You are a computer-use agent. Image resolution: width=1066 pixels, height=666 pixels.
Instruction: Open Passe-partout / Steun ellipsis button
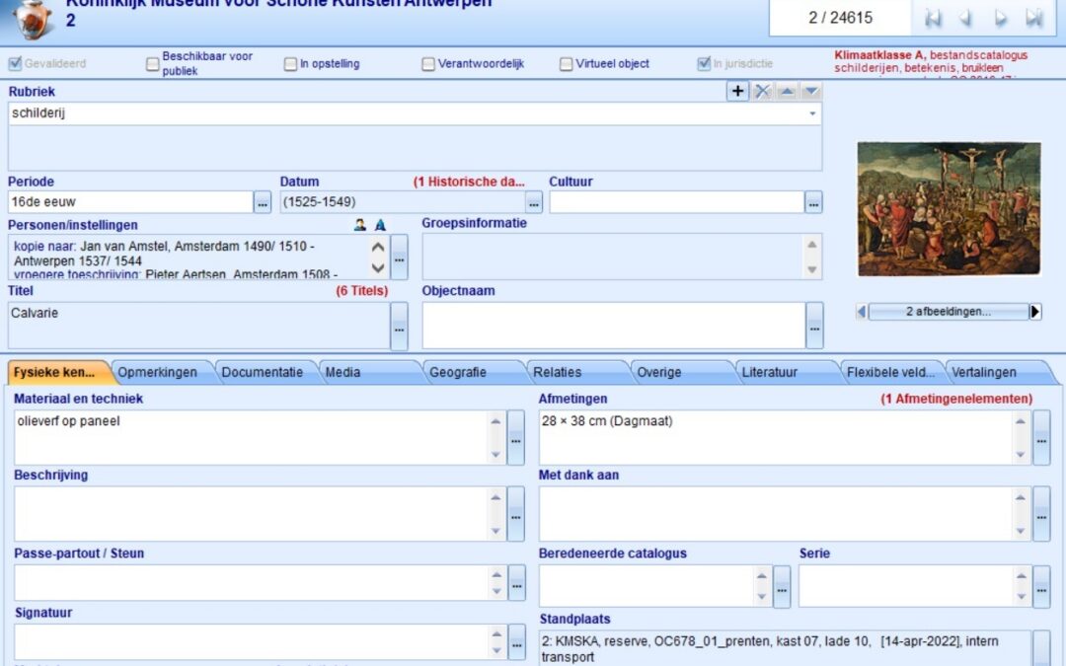click(517, 583)
